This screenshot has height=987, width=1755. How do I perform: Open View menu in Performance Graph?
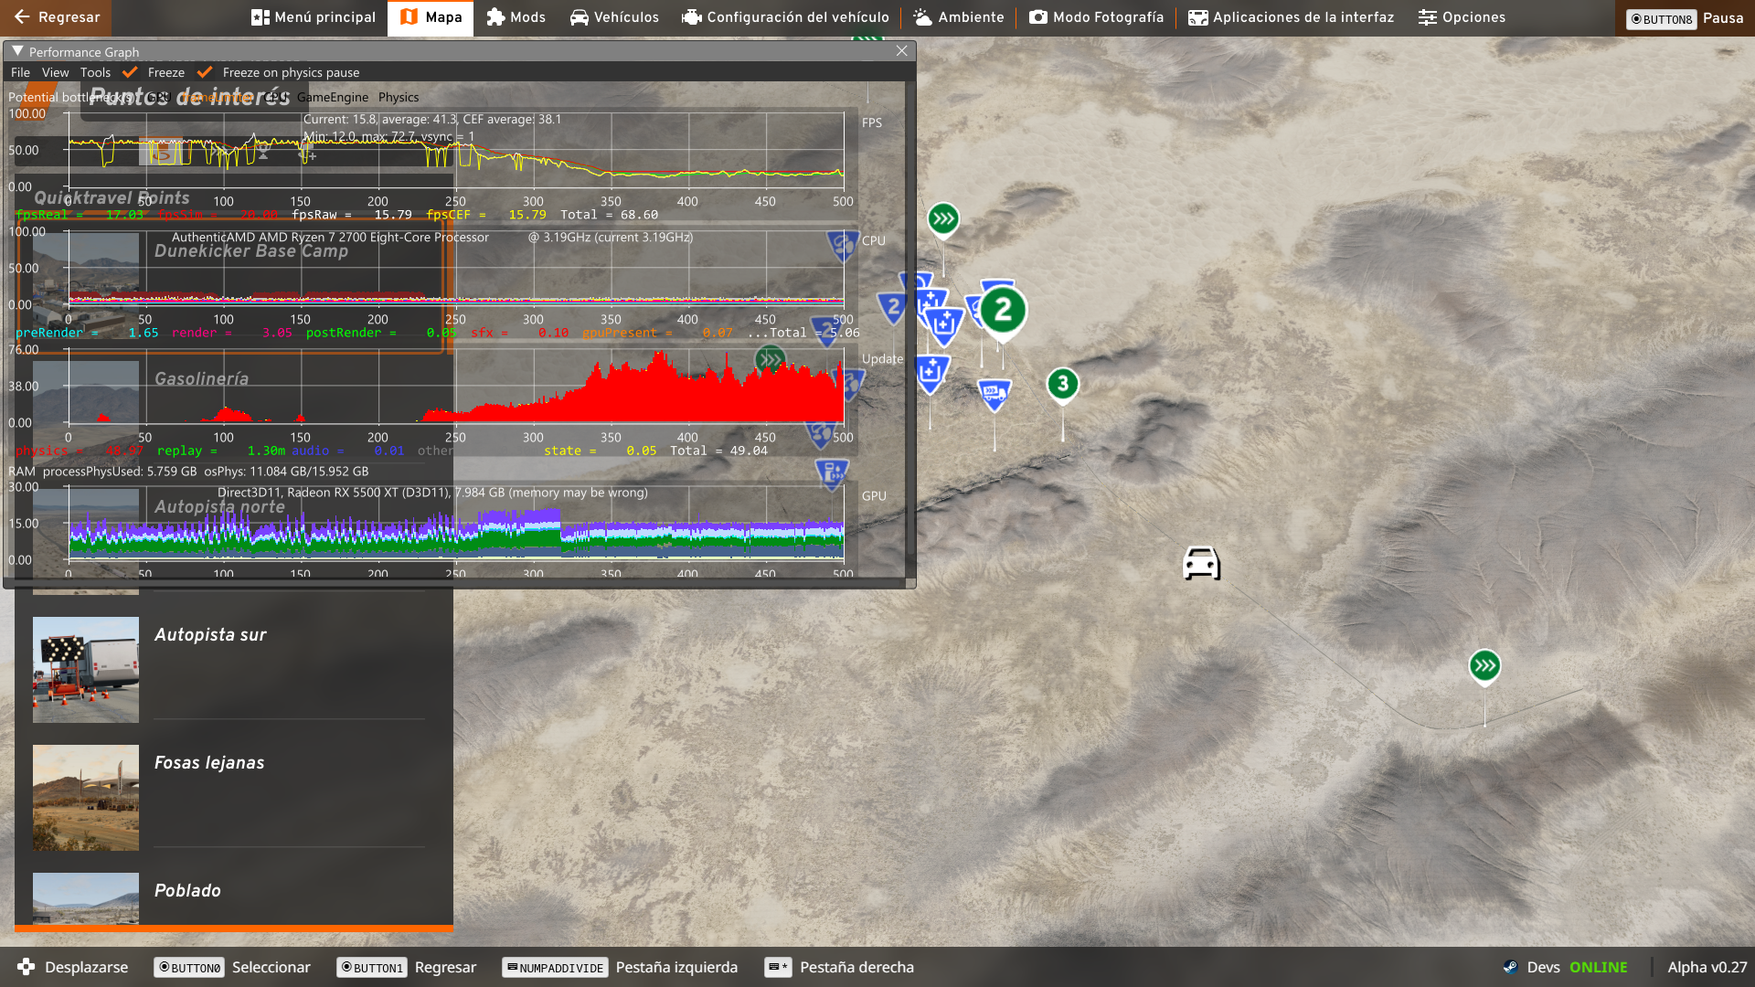point(55,72)
